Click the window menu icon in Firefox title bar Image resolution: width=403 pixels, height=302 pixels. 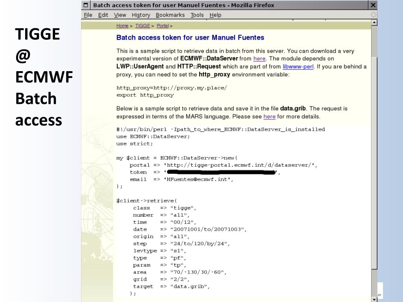(x=86, y=5)
